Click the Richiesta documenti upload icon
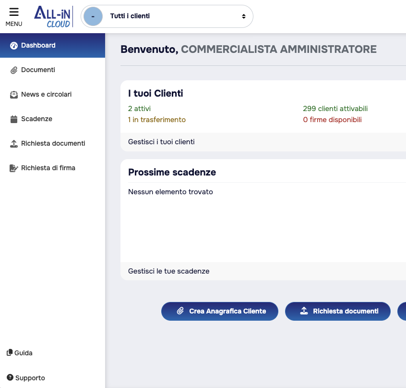 [x=14, y=144]
